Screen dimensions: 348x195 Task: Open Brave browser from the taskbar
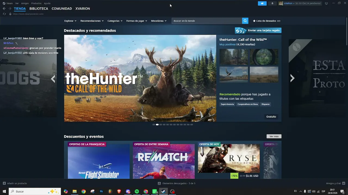pos(119,191)
